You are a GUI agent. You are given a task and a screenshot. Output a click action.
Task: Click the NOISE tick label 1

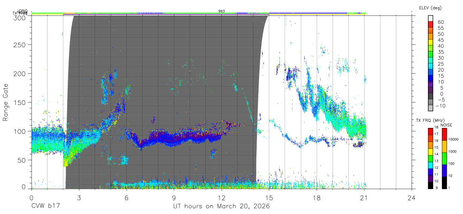[x=449, y=188]
